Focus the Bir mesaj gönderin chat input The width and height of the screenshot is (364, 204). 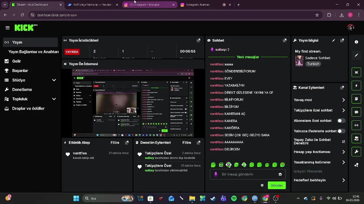(x=248, y=174)
